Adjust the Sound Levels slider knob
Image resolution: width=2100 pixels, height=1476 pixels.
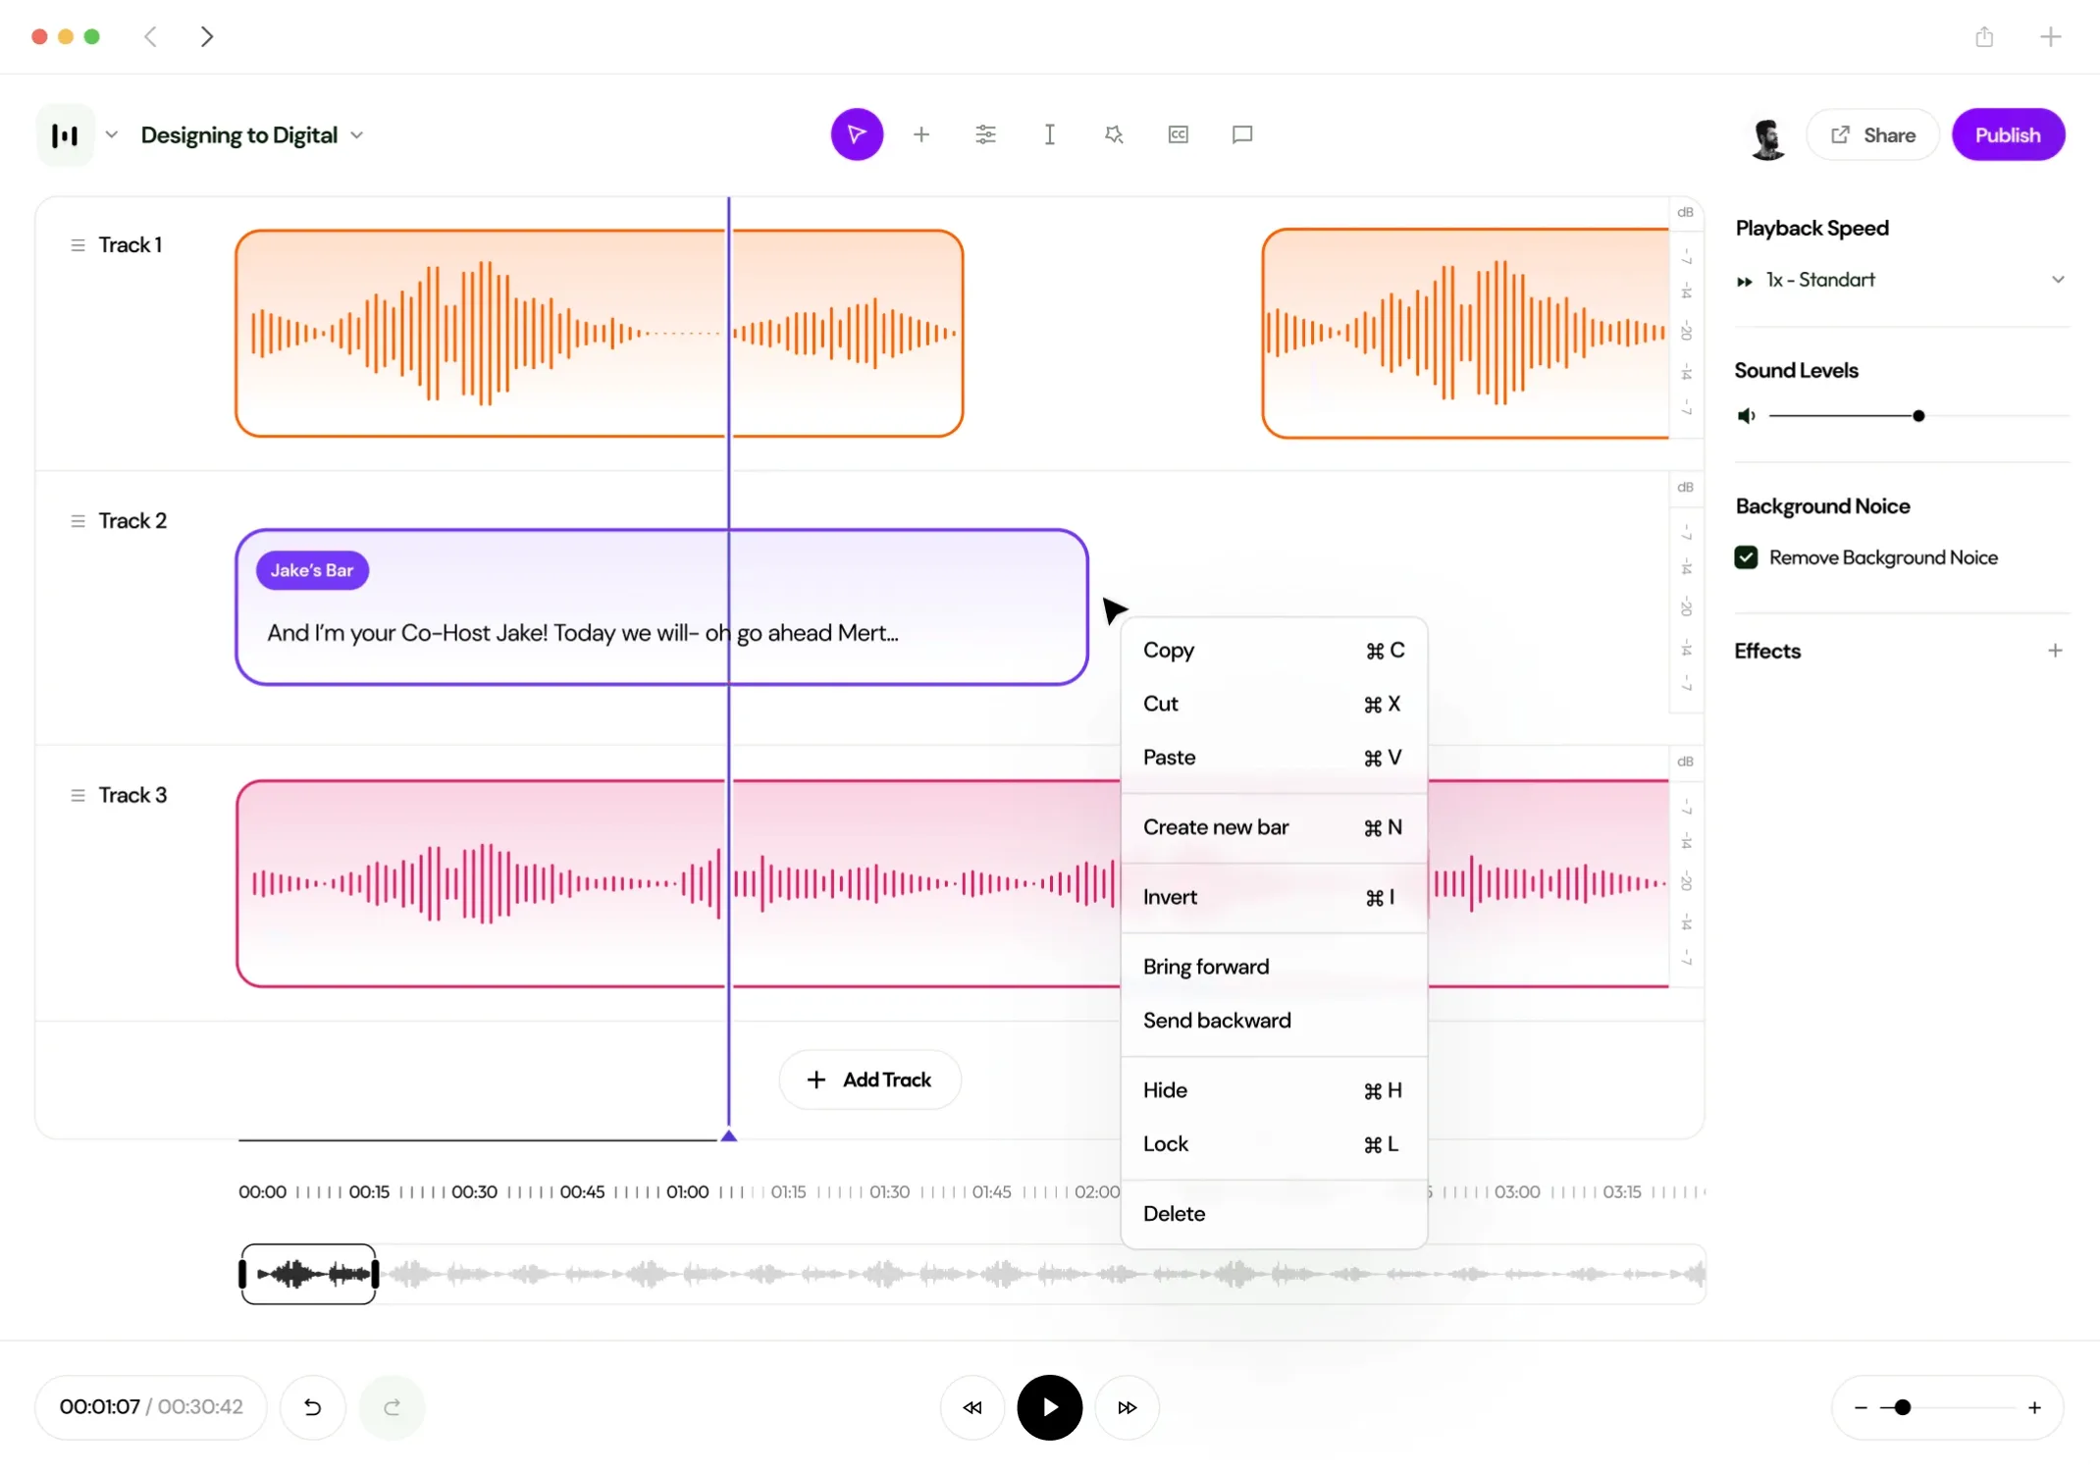tap(1918, 416)
